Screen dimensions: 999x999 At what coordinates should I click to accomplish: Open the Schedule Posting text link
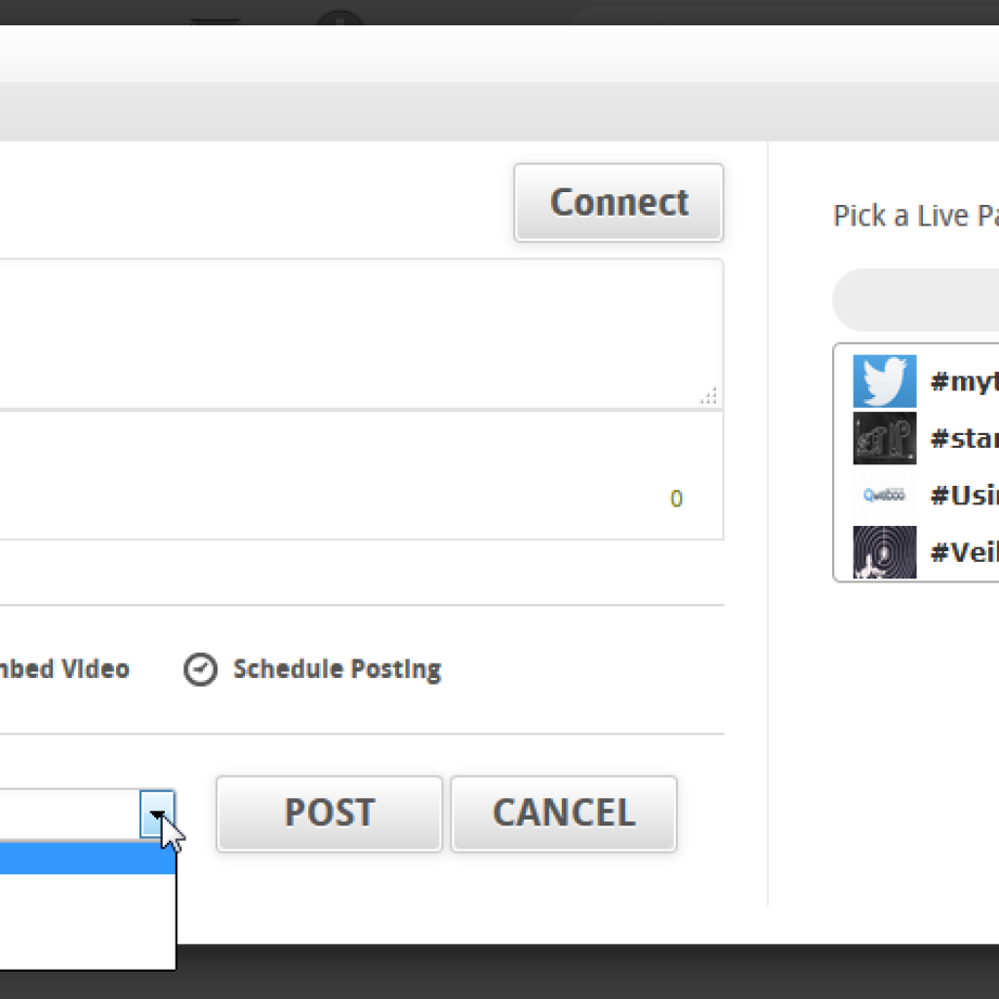337,669
